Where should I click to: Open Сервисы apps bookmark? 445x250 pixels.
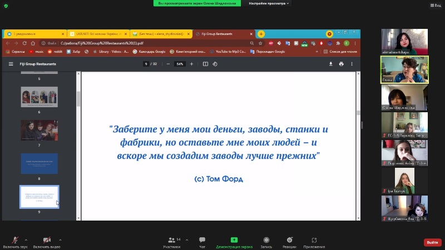(x=16, y=52)
